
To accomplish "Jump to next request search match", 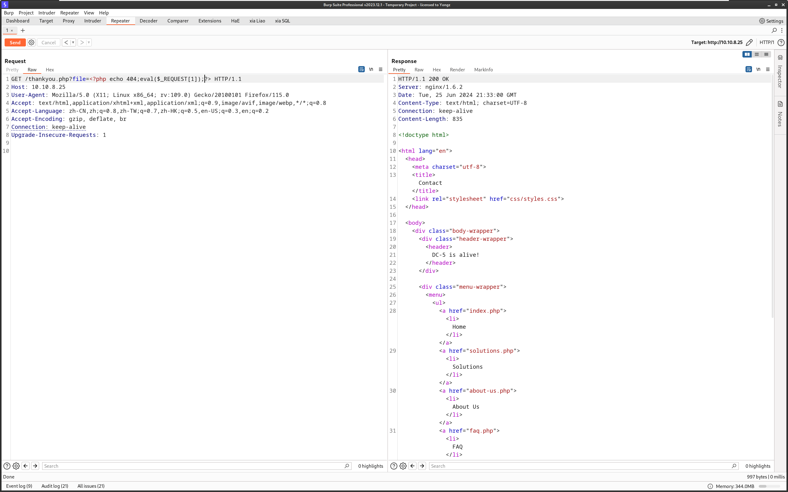I will (x=35, y=466).
